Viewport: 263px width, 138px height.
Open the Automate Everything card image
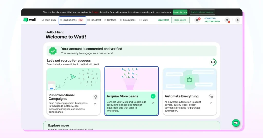[190, 79]
